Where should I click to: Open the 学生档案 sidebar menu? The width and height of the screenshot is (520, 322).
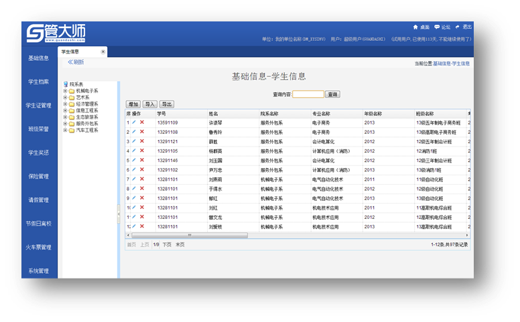[x=38, y=82]
